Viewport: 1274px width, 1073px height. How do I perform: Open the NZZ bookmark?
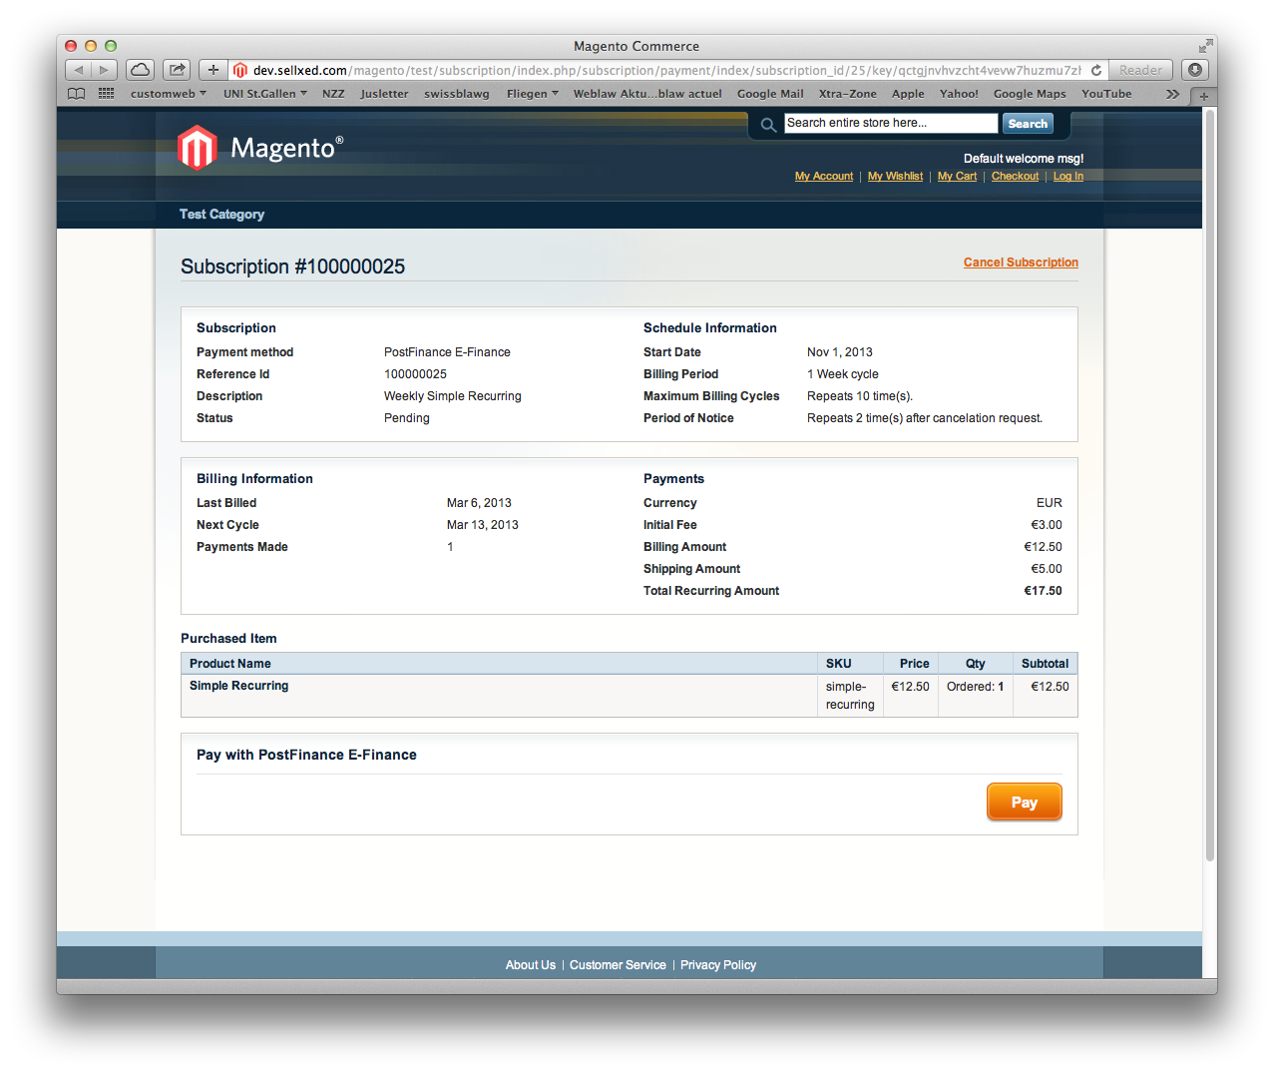pos(333,94)
